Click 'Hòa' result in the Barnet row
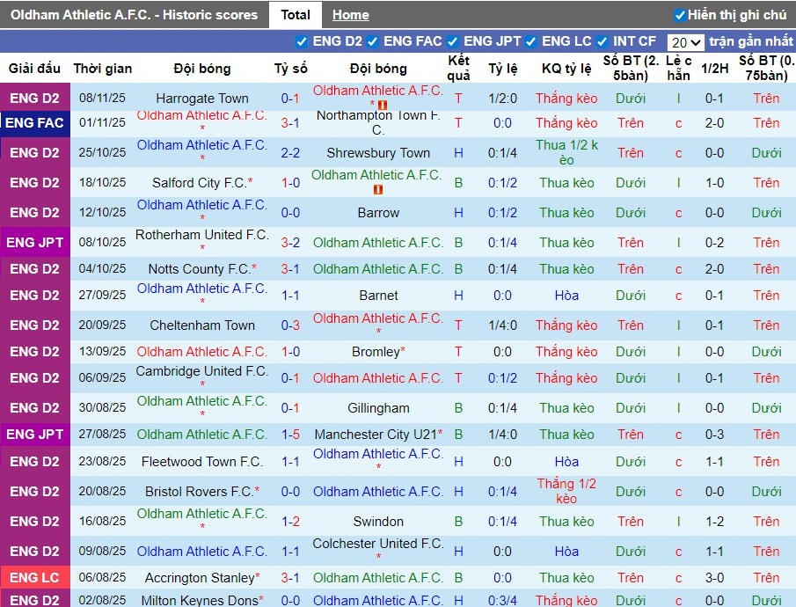The width and height of the screenshot is (796, 607). pyautogui.click(x=566, y=296)
